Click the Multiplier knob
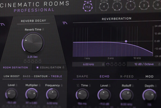 point(31,94)
